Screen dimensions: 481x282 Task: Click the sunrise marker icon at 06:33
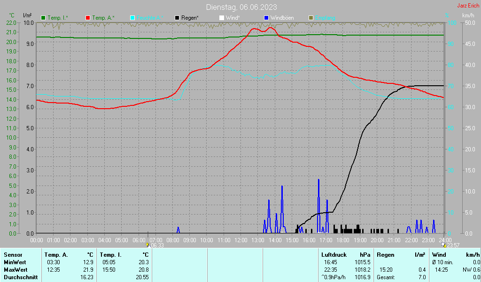pos(148,245)
